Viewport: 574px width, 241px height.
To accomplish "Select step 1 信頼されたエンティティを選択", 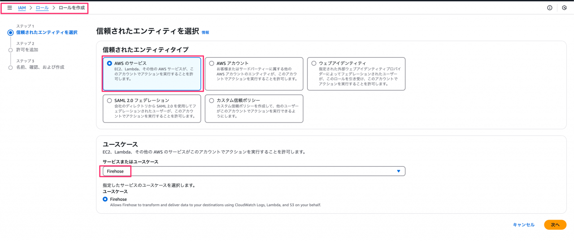I will [x=47, y=32].
